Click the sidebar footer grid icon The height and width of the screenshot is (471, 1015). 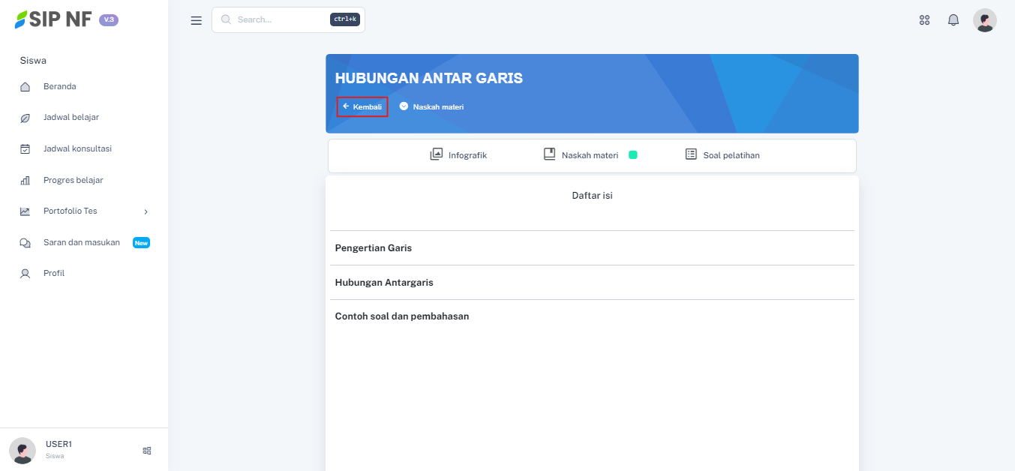click(x=147, y=451)
